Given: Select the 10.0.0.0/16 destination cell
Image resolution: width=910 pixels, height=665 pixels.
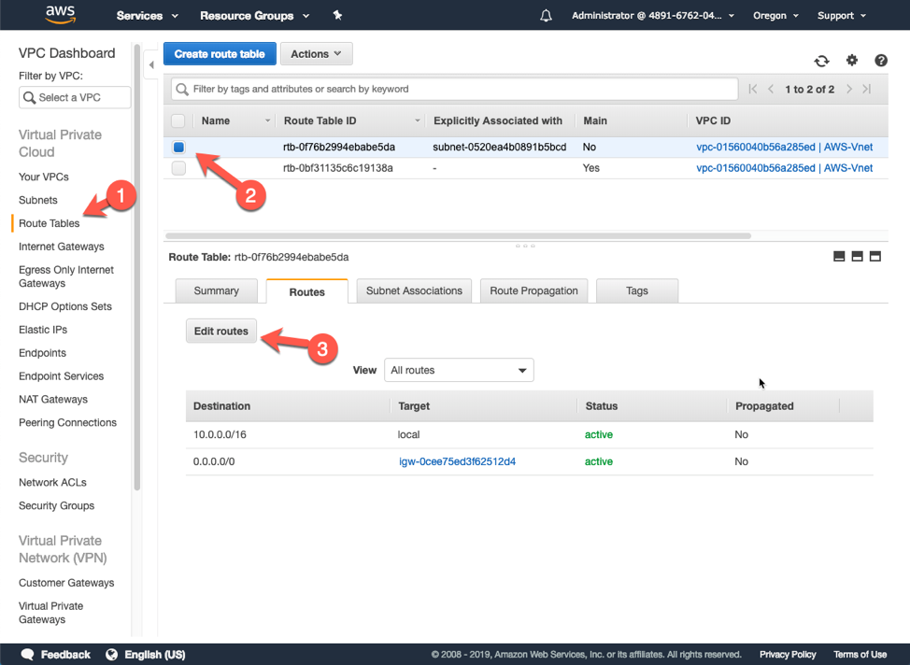Looking at the screenshot, I should tap(220, 434).
